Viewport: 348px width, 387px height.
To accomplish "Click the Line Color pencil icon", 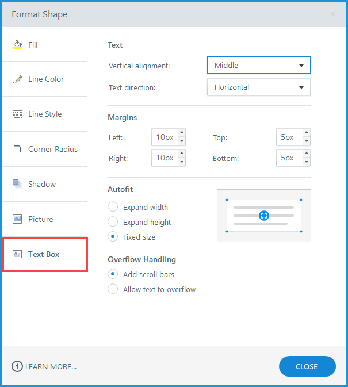I will 17,79.
